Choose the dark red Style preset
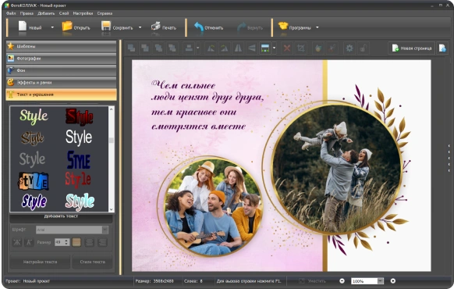 click(79, 116)
